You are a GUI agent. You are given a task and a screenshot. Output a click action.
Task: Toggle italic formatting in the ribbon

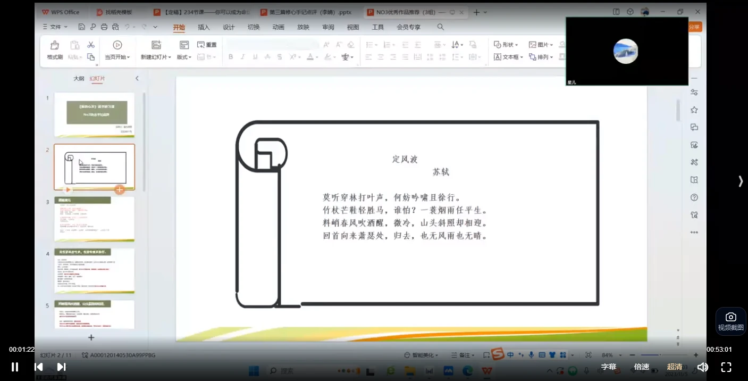[242, 56]
